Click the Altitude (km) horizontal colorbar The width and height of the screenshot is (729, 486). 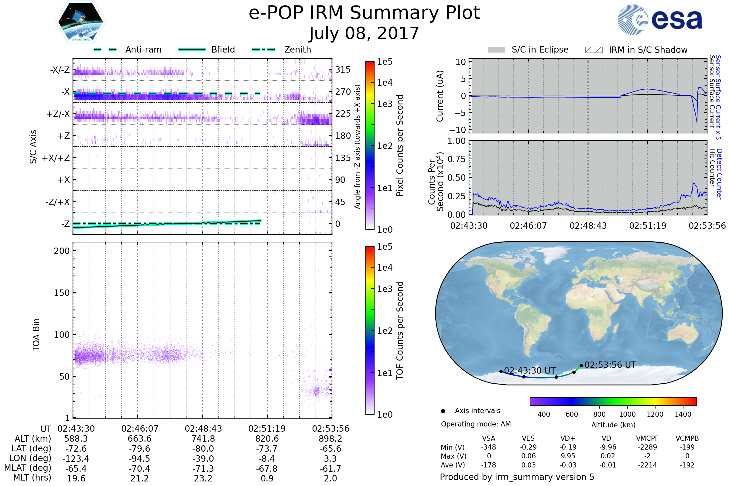pyautogui.click(x=613, y=401)
